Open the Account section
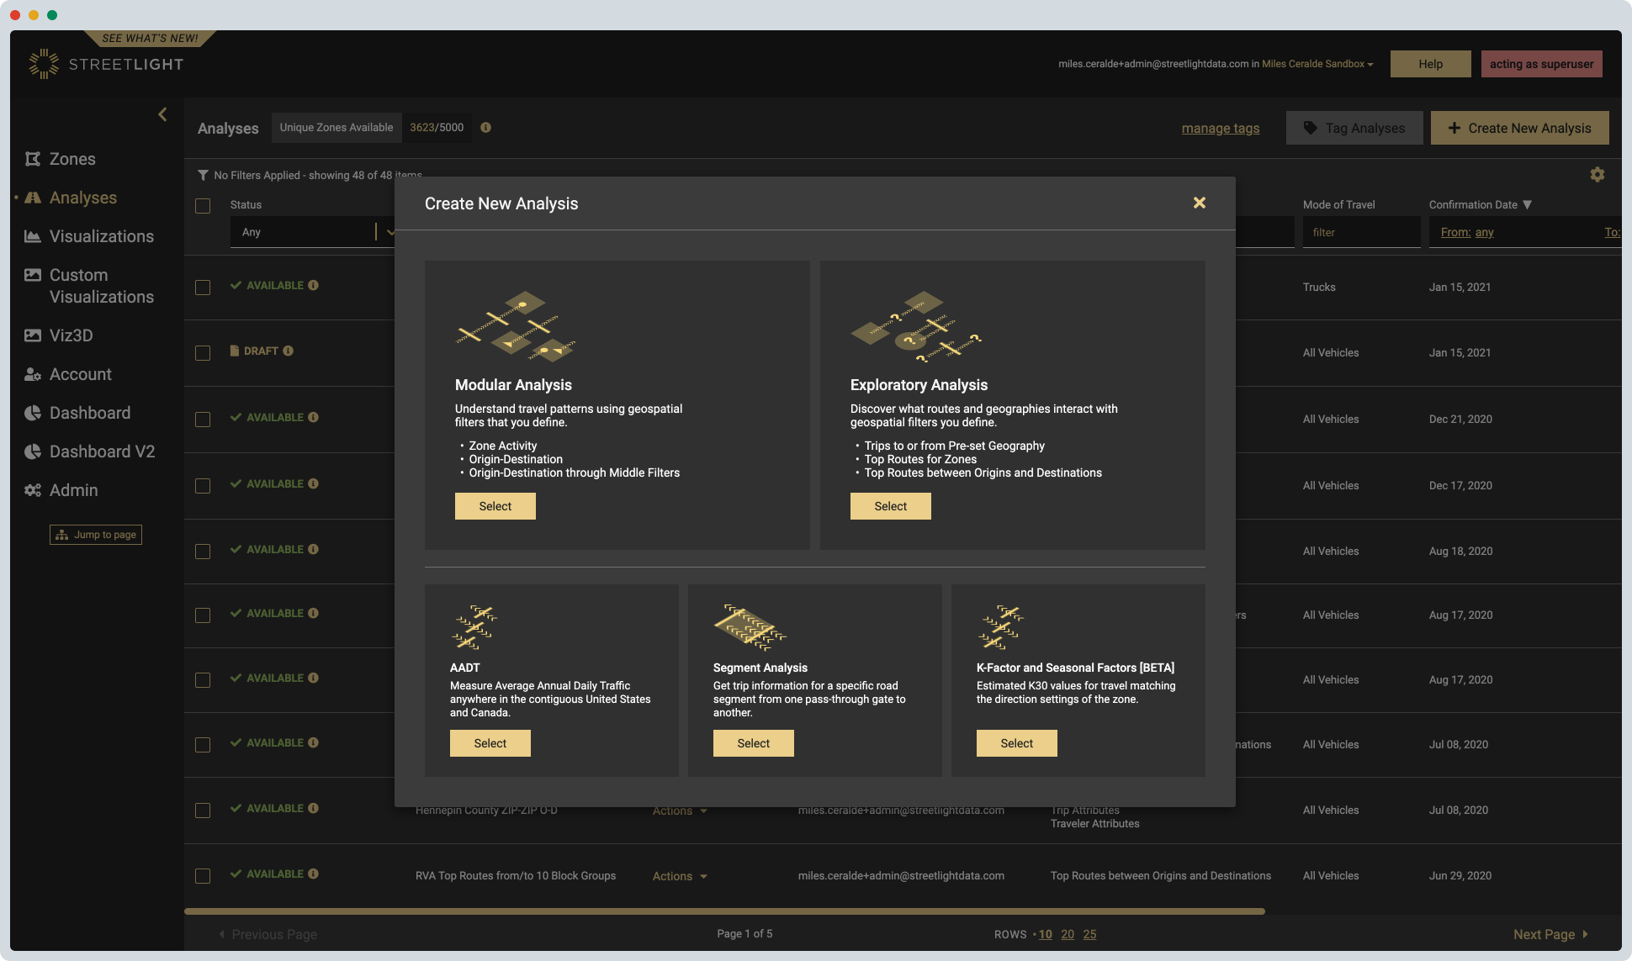The height and width of the screenshot is (961, 1632). (80, 374)
